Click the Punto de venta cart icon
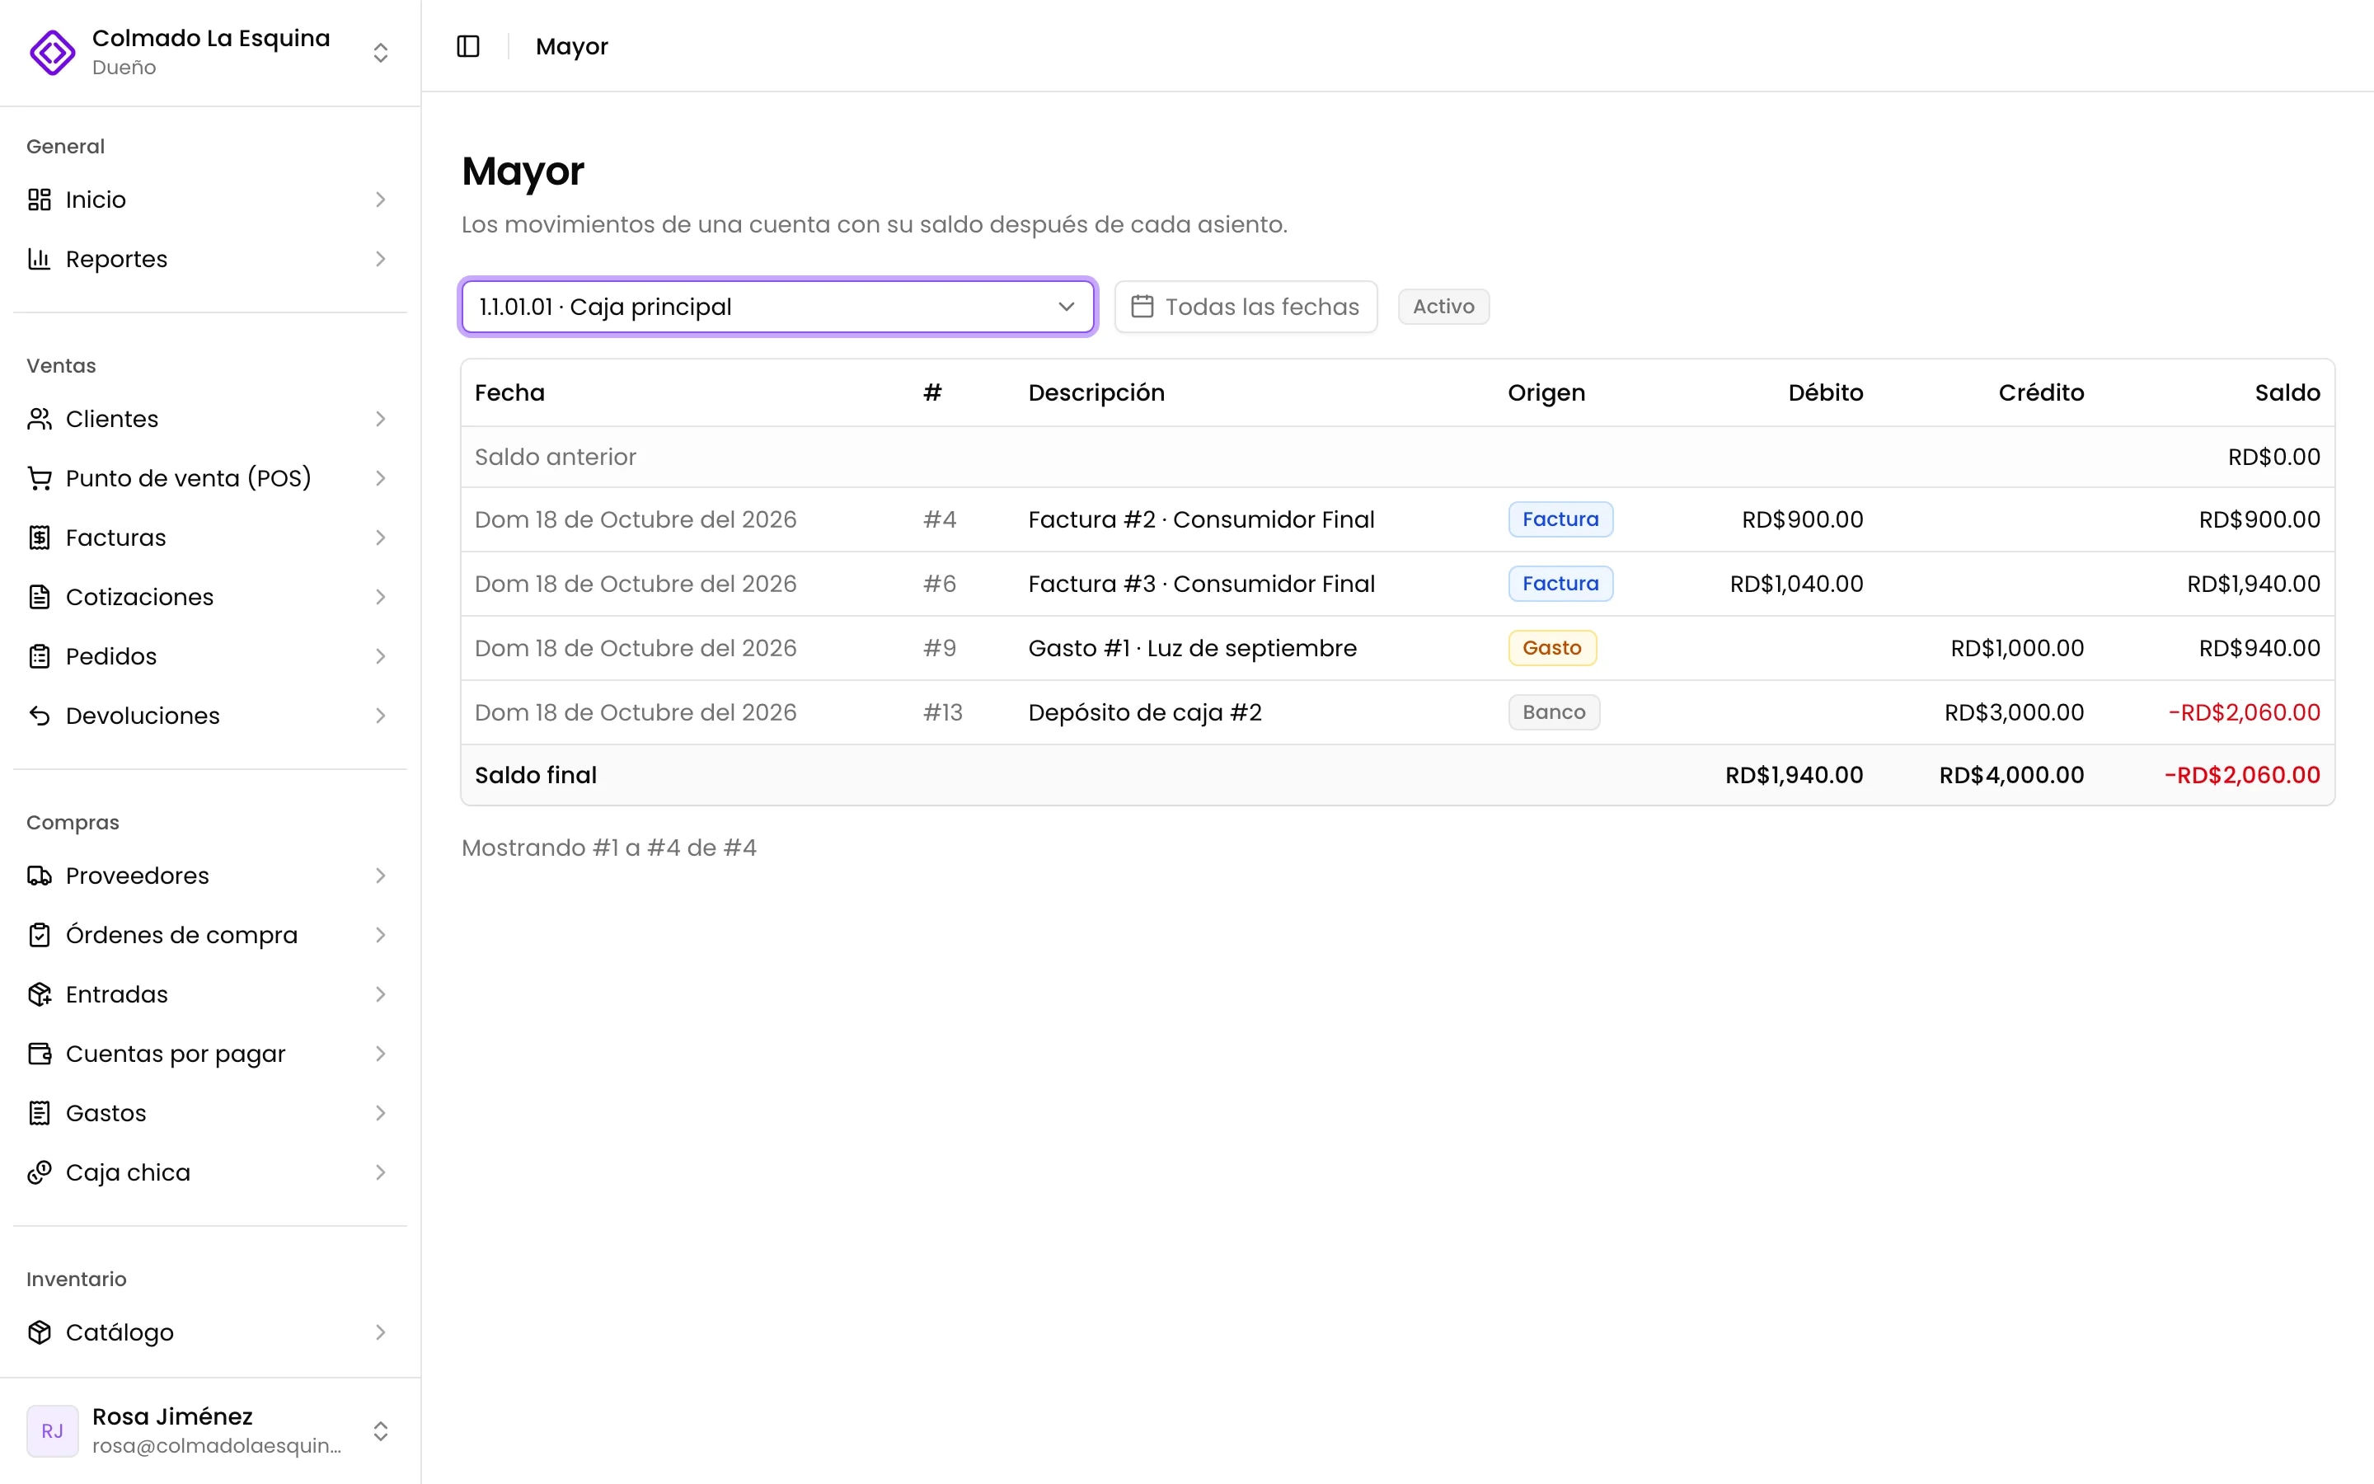 point(40,478)
